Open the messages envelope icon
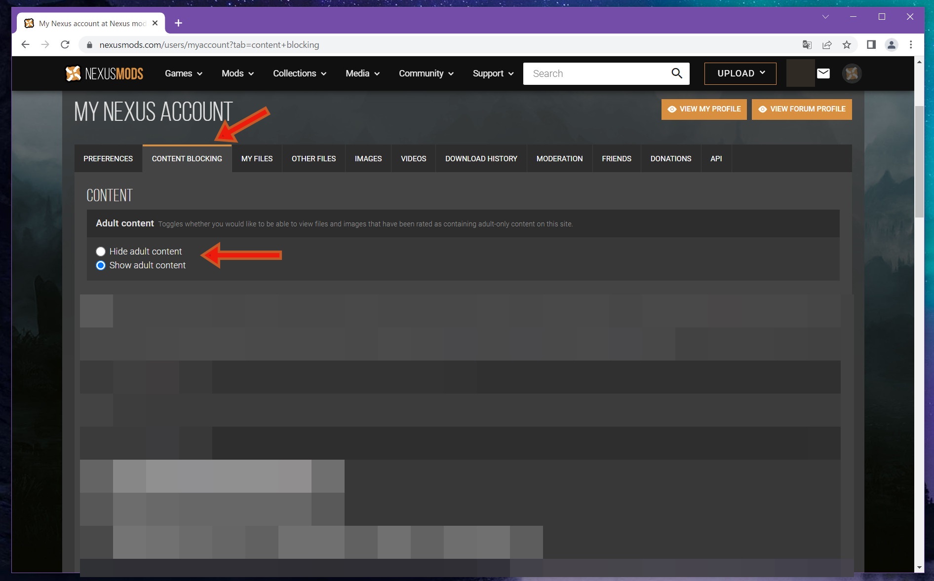 pyautogui.click(x=823, y=73)
